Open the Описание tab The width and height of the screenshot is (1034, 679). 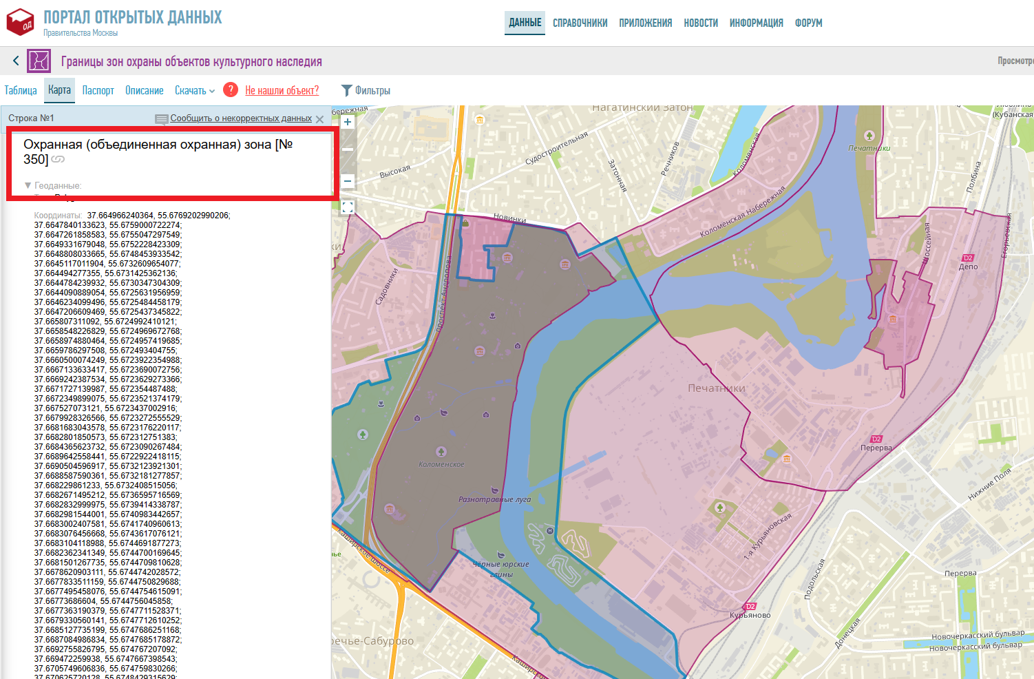pyautogui.click(x=144, y=90)
